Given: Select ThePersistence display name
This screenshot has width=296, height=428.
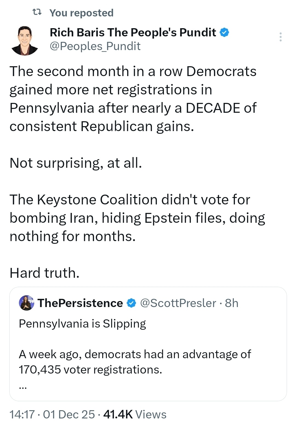Looking at the screenshot, I should coord(80,303).
